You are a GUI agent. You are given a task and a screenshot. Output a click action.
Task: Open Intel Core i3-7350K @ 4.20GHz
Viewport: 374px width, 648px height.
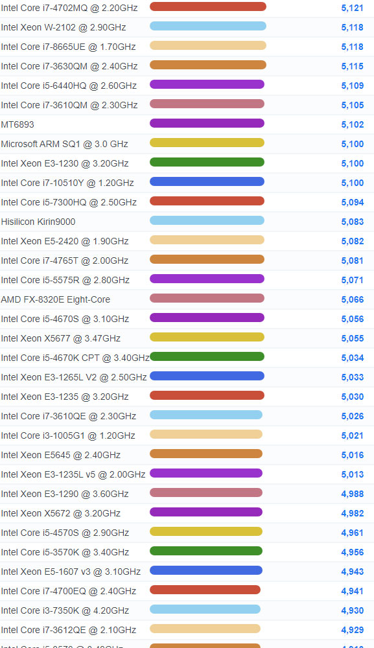65,610
